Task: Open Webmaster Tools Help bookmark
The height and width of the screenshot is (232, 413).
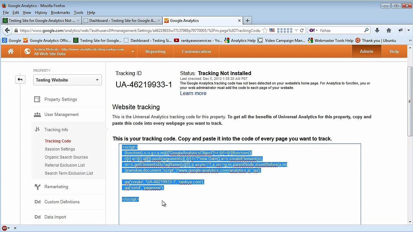Action: coord(330,40)
